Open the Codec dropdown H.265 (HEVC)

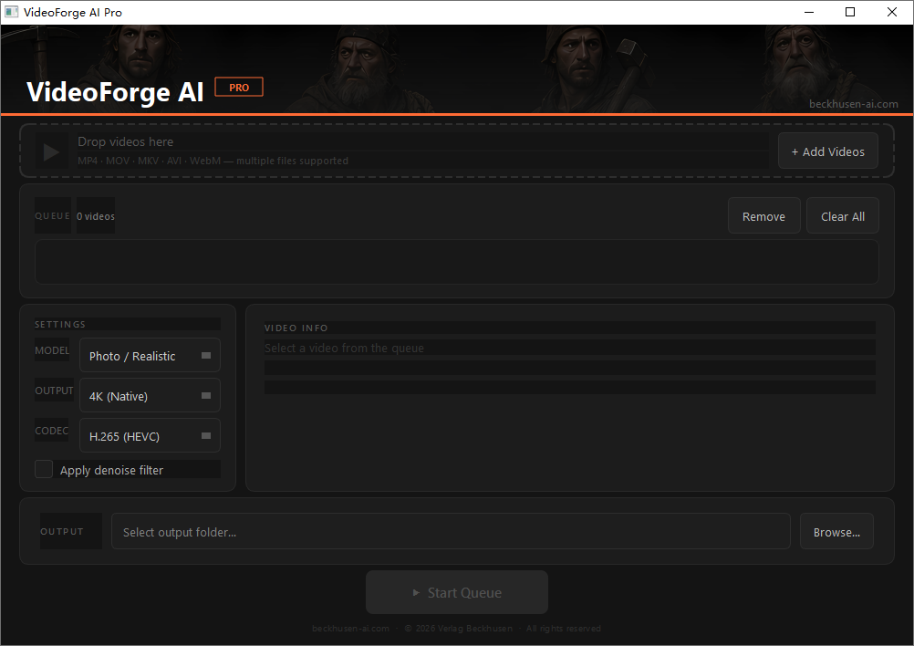150,435
